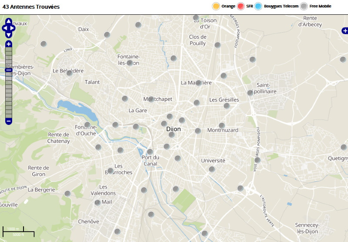Zoom out using the bottom minus button
The width and height of the screenshot is (348, 242).
pyautogui.click(x=9, y=121)
